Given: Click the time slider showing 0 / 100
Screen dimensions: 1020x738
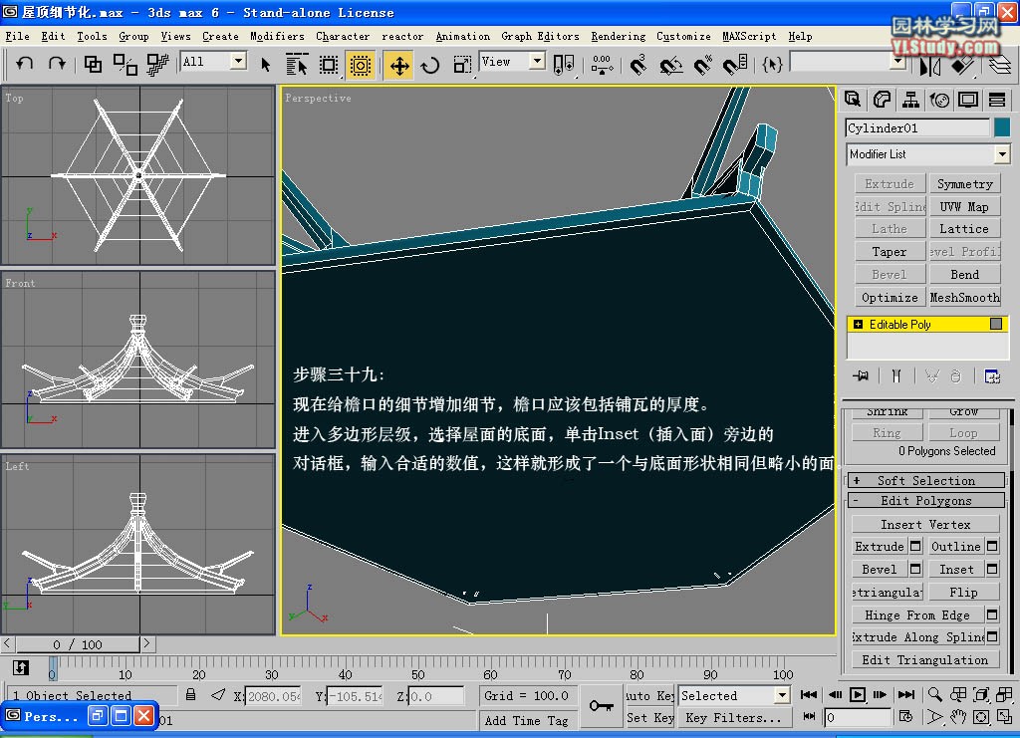Looking at the screenshot, I should [78, 644].
